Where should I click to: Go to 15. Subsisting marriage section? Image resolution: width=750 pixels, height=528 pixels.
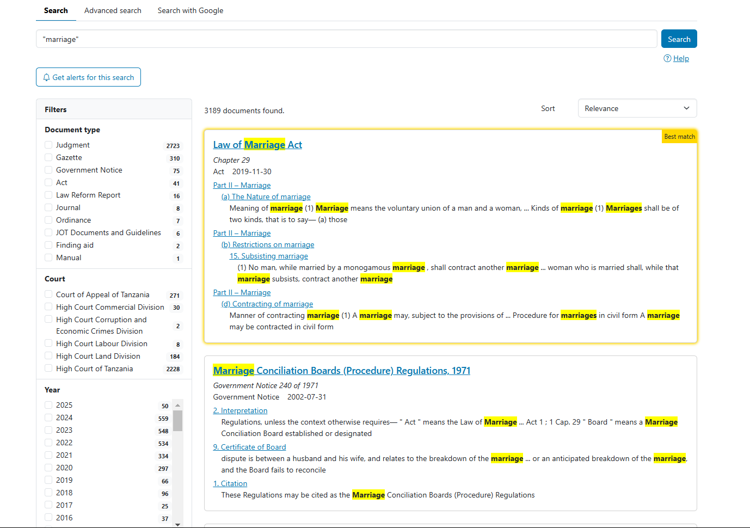click(x=268, y=256)
